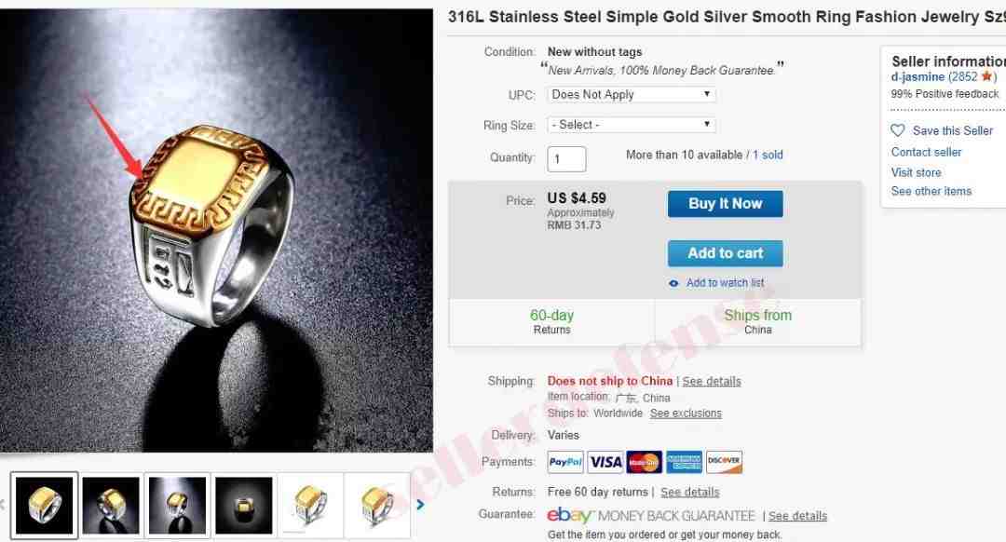Click the Visit store link
1006x542 pixels.
(x=916, y=172)
